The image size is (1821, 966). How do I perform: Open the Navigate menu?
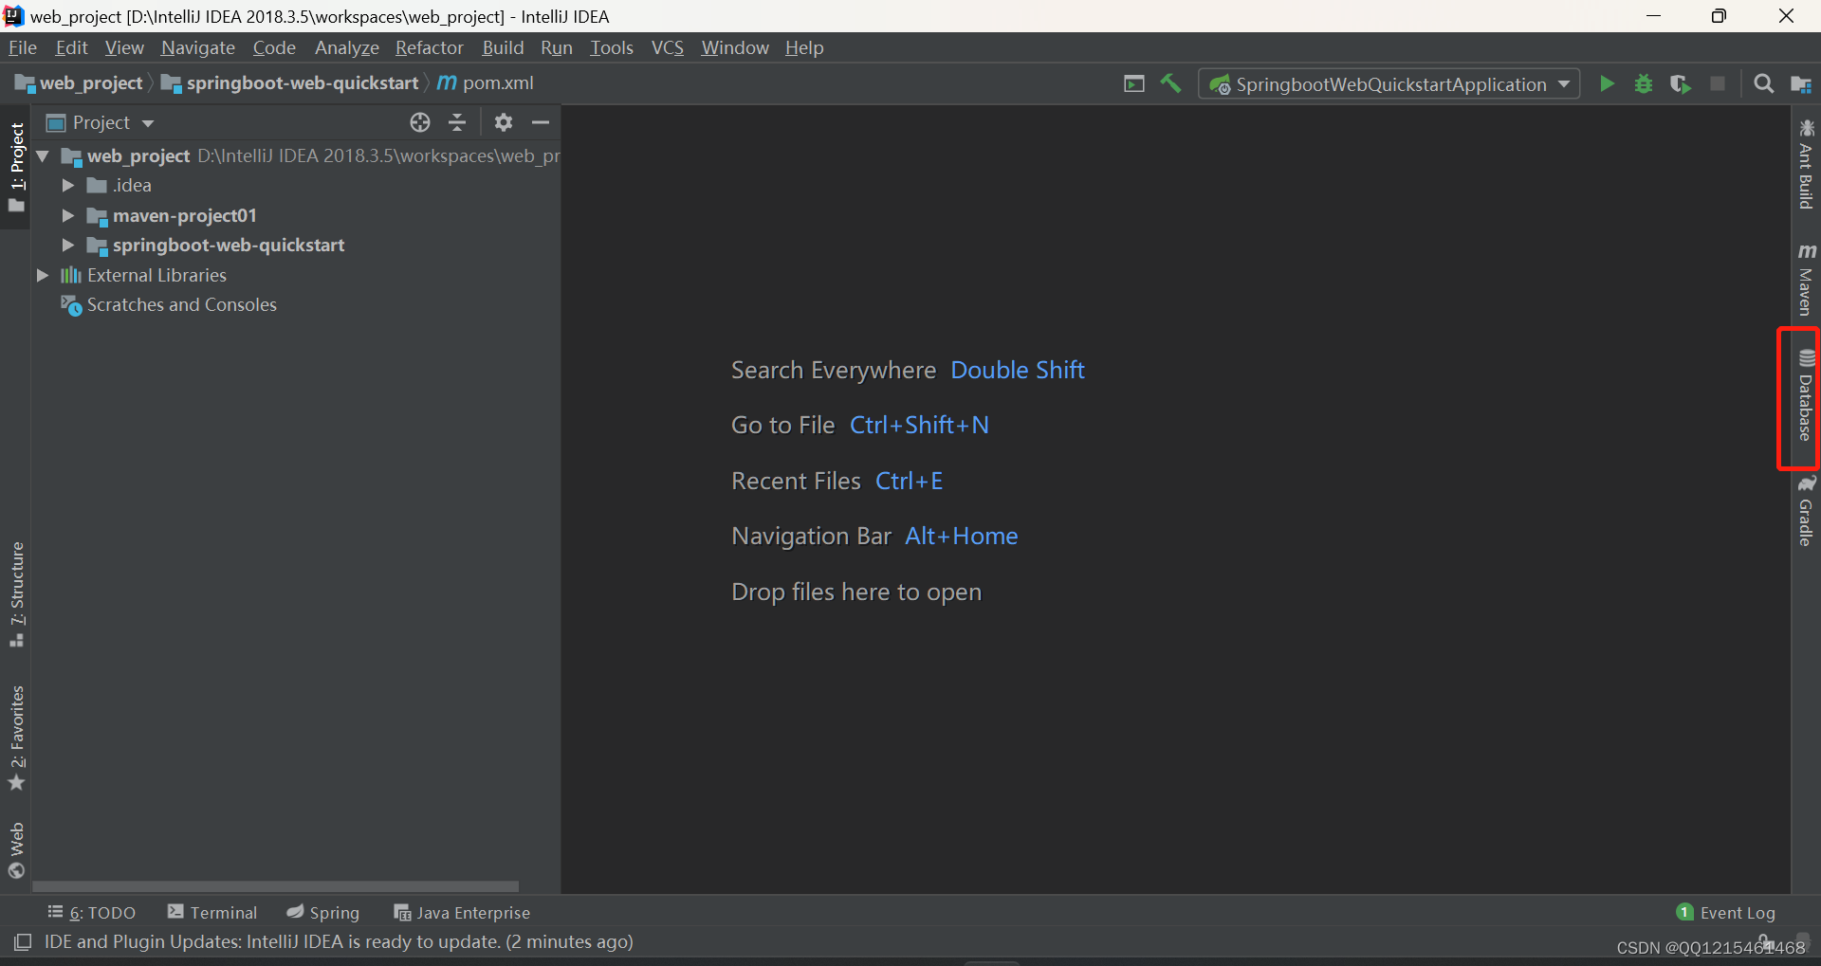(x=198, y=47)
